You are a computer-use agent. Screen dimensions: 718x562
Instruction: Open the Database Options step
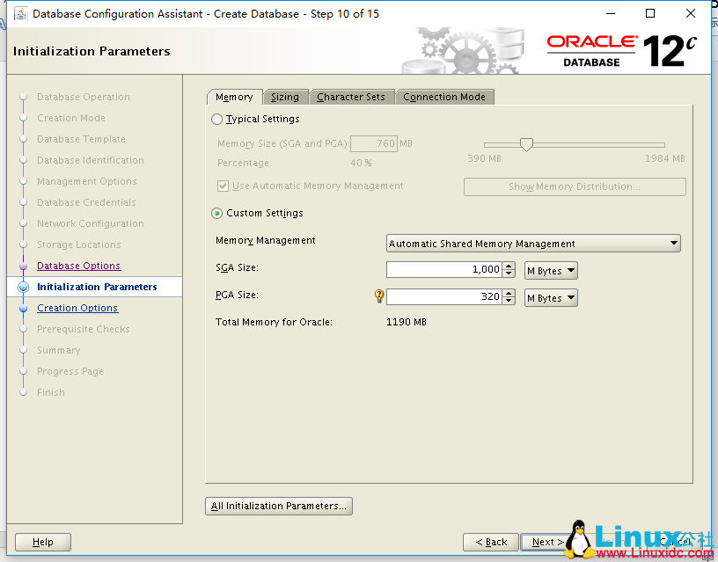click(x=77, y=266)
